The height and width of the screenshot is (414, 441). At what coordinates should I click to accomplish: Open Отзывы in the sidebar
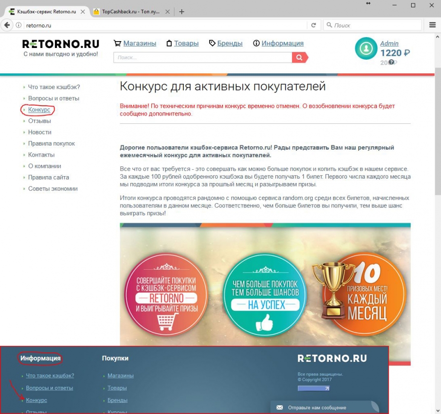click(x=39, y=121)
